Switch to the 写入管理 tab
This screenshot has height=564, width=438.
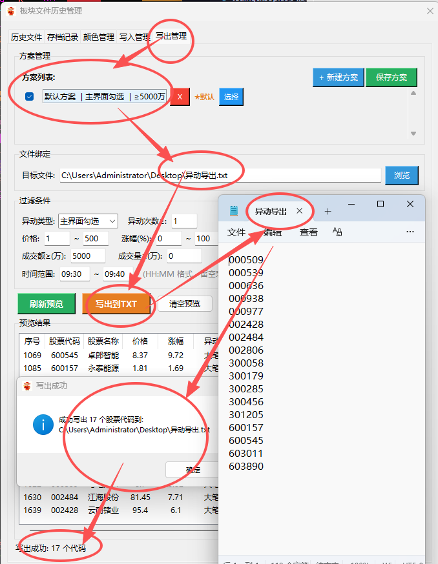click(x=134, y=37)
